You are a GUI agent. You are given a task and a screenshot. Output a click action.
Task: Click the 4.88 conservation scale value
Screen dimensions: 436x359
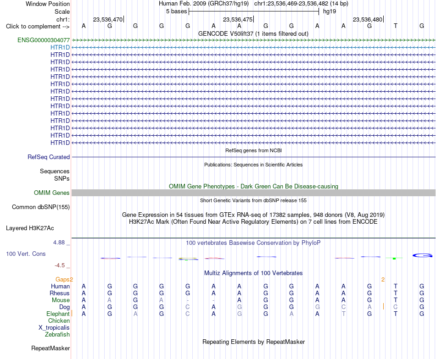[x=59, y=243]
